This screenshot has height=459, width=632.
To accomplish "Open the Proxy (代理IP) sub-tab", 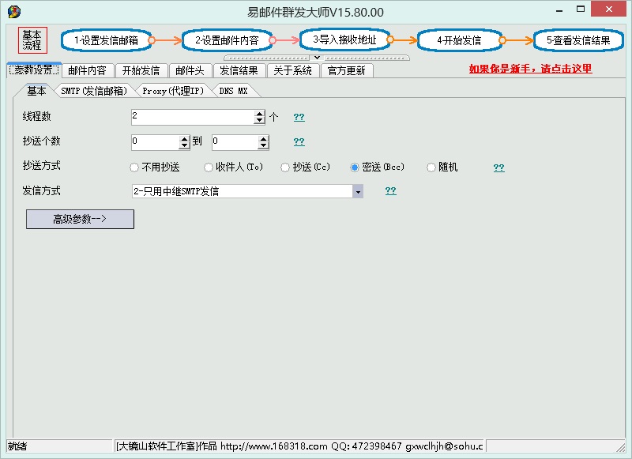I will [x=172, y=91].
